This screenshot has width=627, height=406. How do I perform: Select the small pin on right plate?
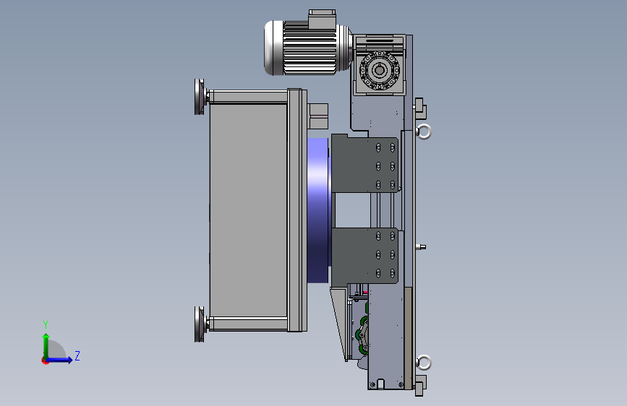coord(421,247)
